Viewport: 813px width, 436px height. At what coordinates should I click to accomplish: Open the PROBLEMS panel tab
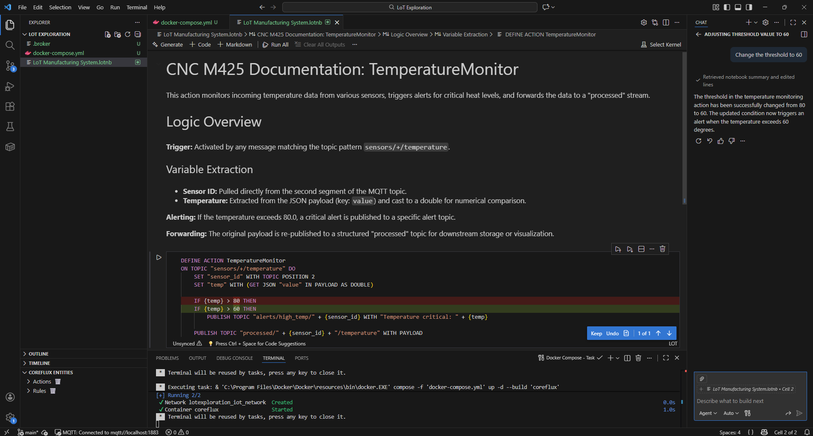pos(167,358)
